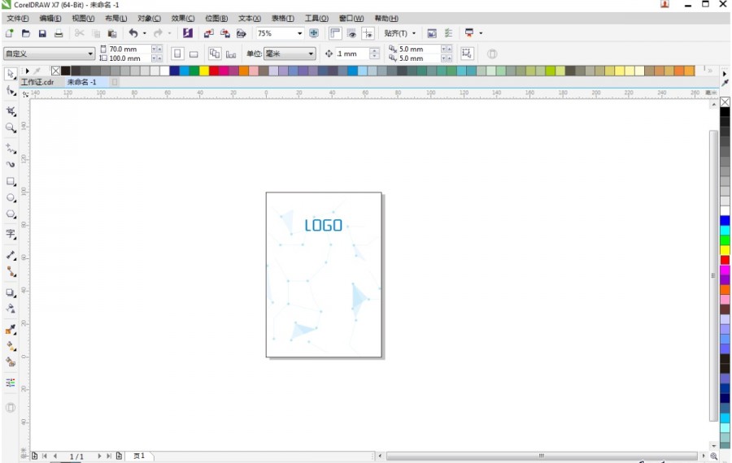Select the Polygon tool
Screen dimensions: 732x463
(x=11, y=214)
